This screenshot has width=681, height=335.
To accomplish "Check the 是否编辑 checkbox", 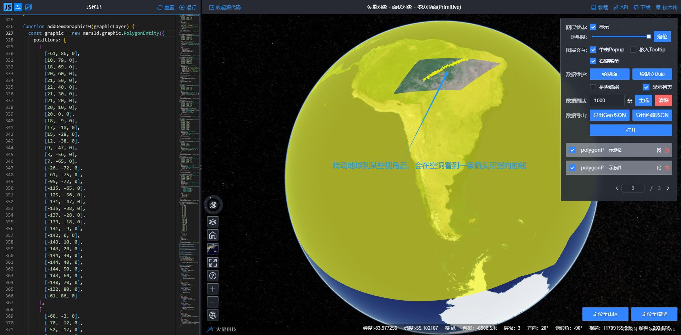I will (593, 87).
